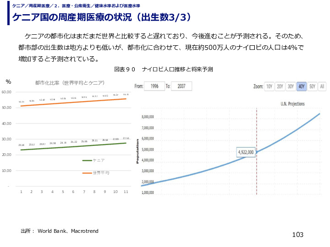This screenshot has height=247, width=330.
Task: Select the highlighted 40Y zoom button
Action: coord(302,86)
